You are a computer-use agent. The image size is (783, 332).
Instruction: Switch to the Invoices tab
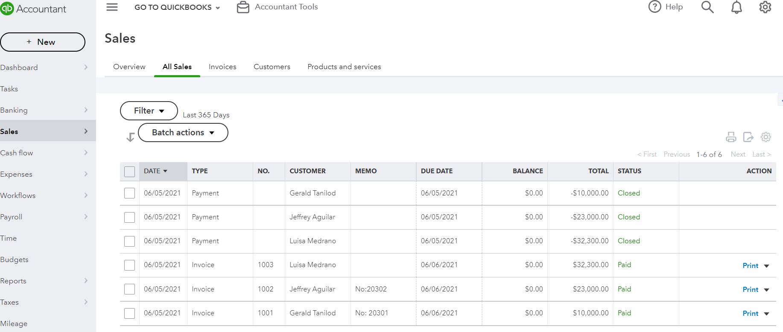tap(222, 67)
